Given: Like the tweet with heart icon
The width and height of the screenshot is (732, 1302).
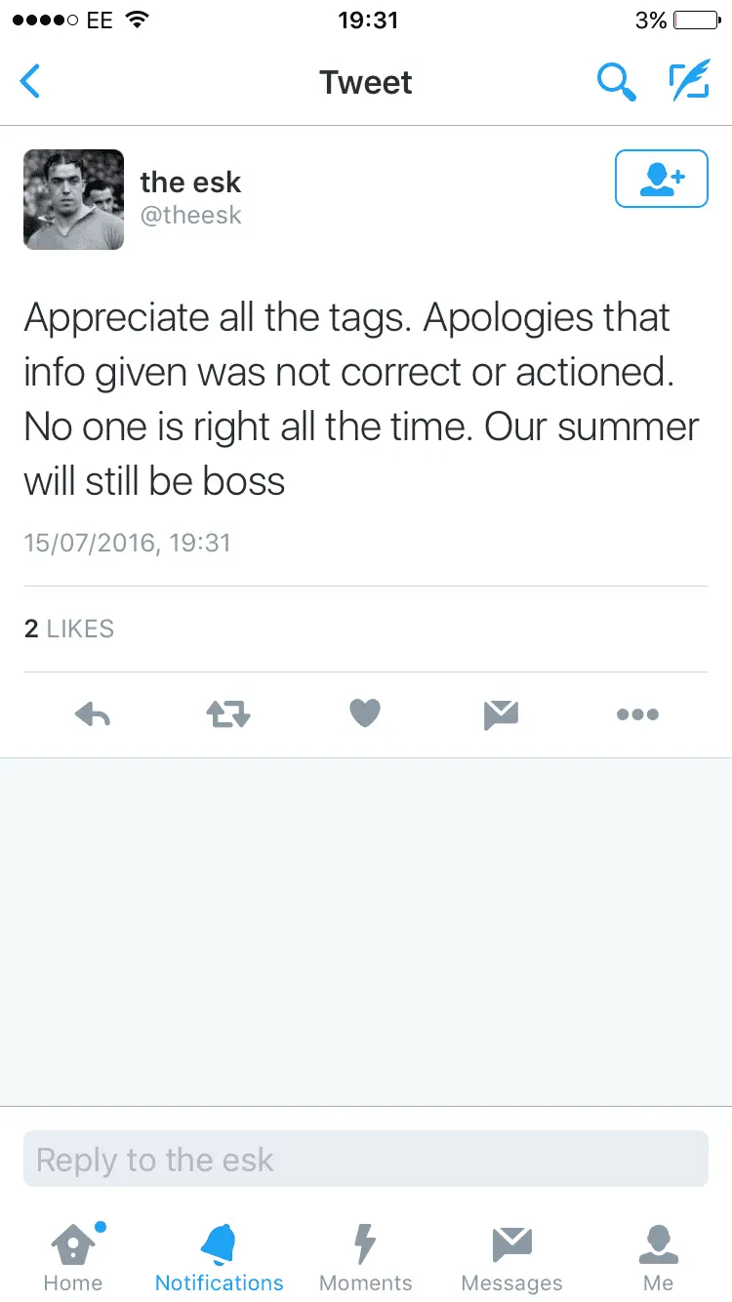Looking at the screenshot, I should click(x=365, y=714).
